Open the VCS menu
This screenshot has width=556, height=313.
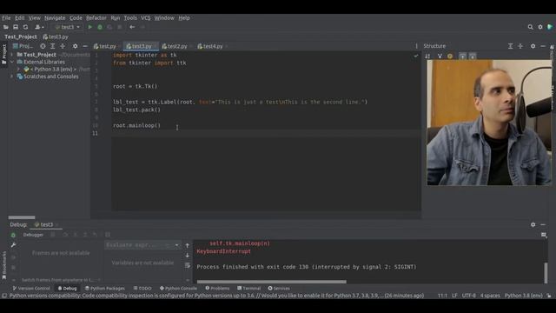pos(145,17)
